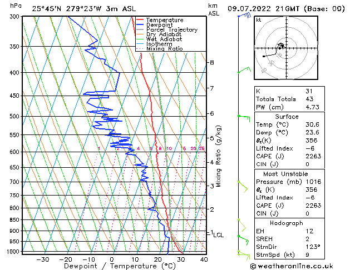Image resolution: width=350 pixels, height=270 pixels.
Task: Click the Surface CAPE (J) value '2263'
Action: 313,156
